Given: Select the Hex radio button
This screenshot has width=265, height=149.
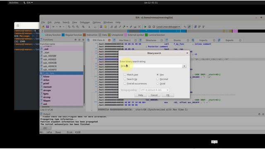Looking at the screenshot, I should click(x=157, y=74).
